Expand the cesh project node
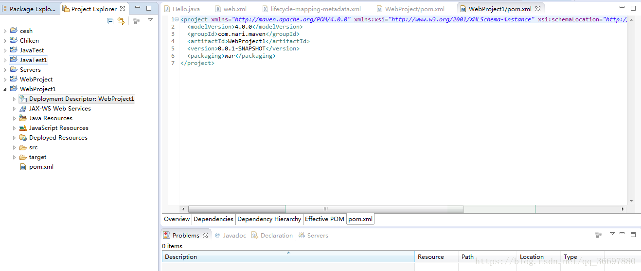Screen dimensions: 641x271 [5, 31]
